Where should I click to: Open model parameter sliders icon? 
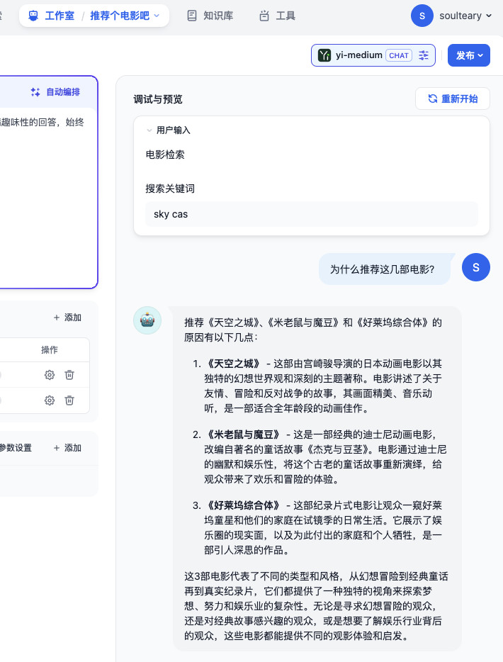point(424,55)
